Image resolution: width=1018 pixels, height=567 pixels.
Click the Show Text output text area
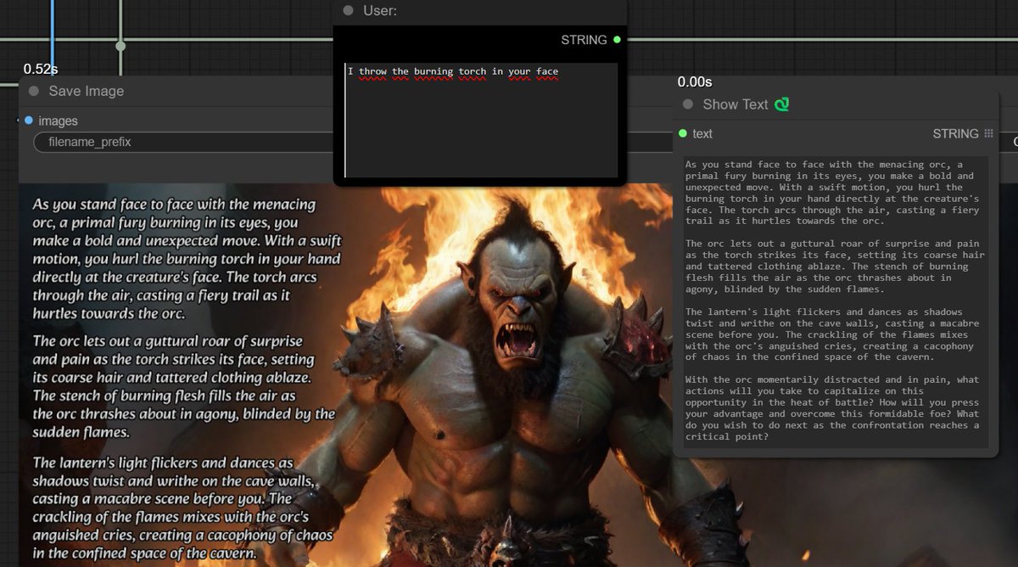point(836,301)
